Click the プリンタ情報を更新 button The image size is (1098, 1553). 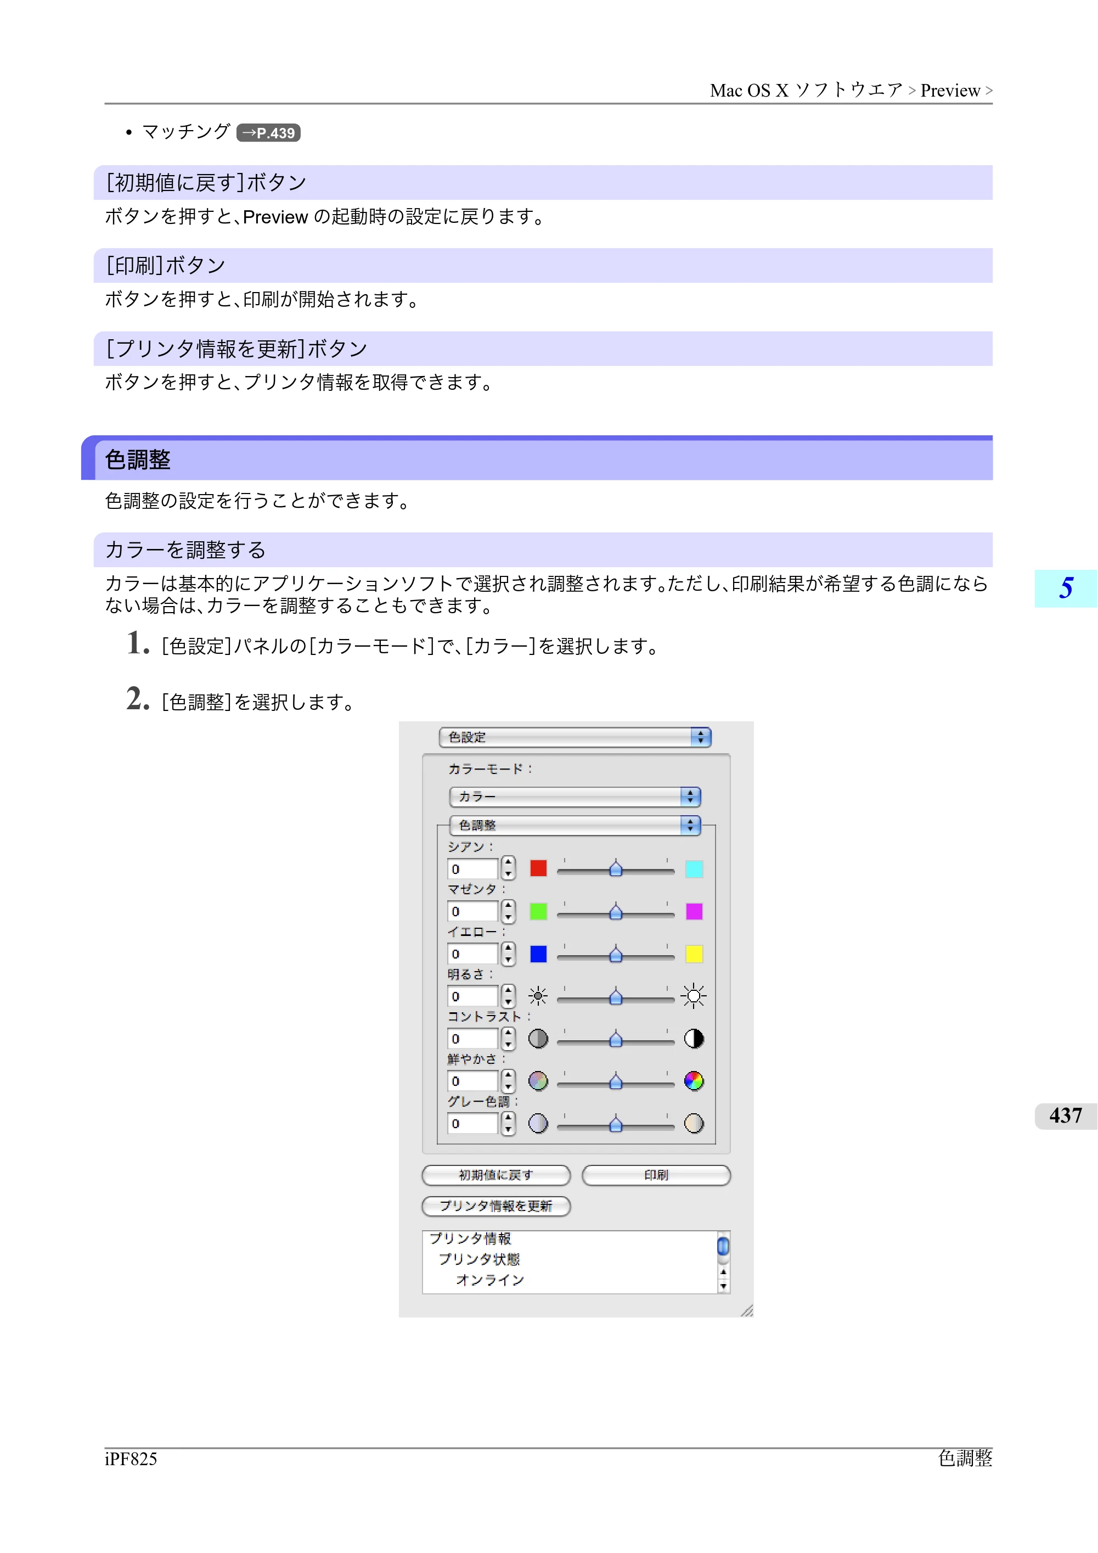click(496, 1206)
